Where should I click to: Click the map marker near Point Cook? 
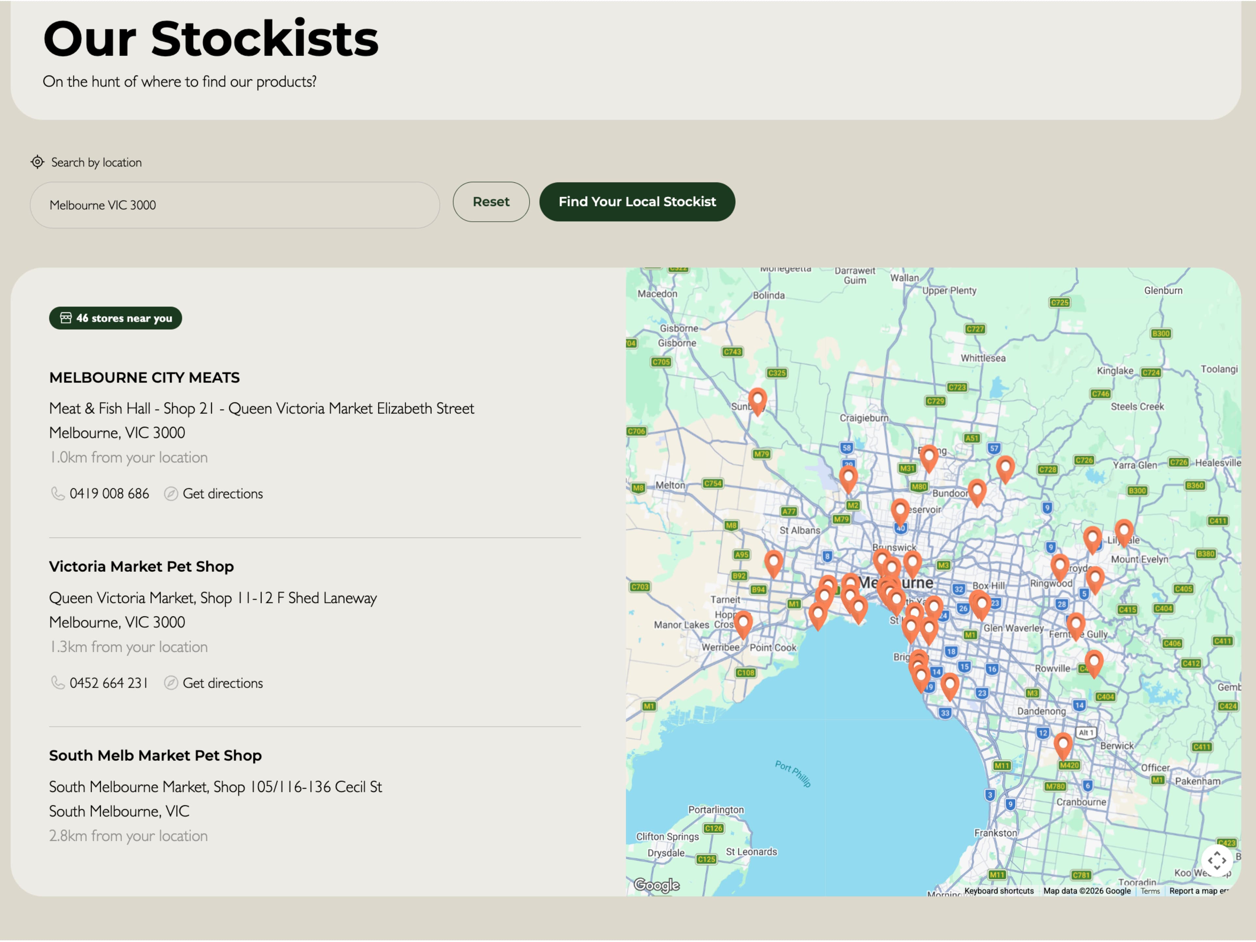(743, 623)
